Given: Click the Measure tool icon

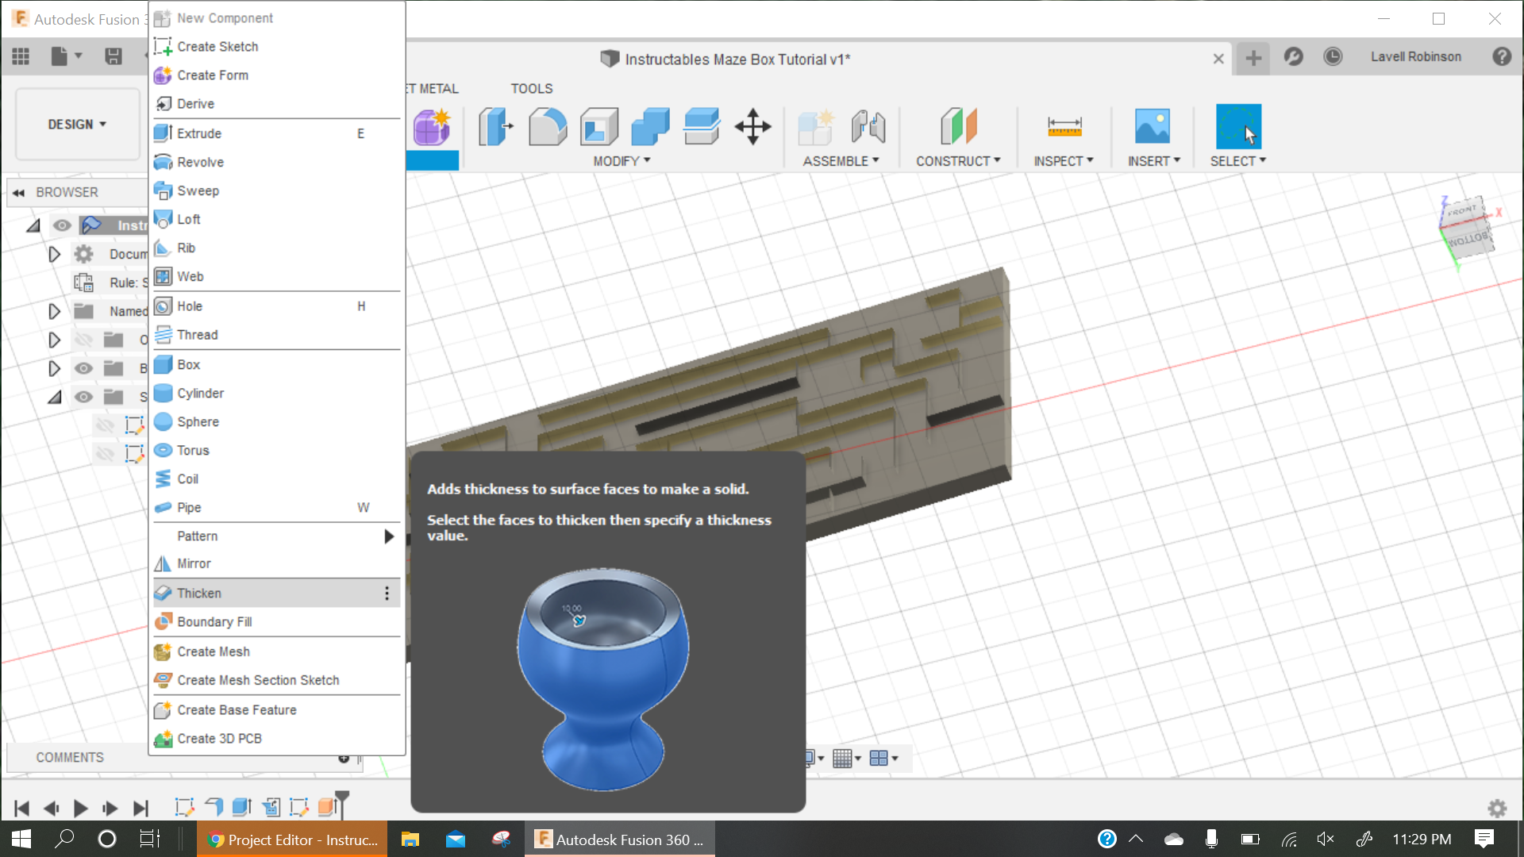Looking at the screenshot, I should click(x=1064, y=126).
